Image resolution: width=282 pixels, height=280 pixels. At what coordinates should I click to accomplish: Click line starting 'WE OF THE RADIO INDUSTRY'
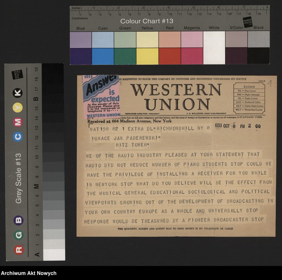tap(173, 155)
